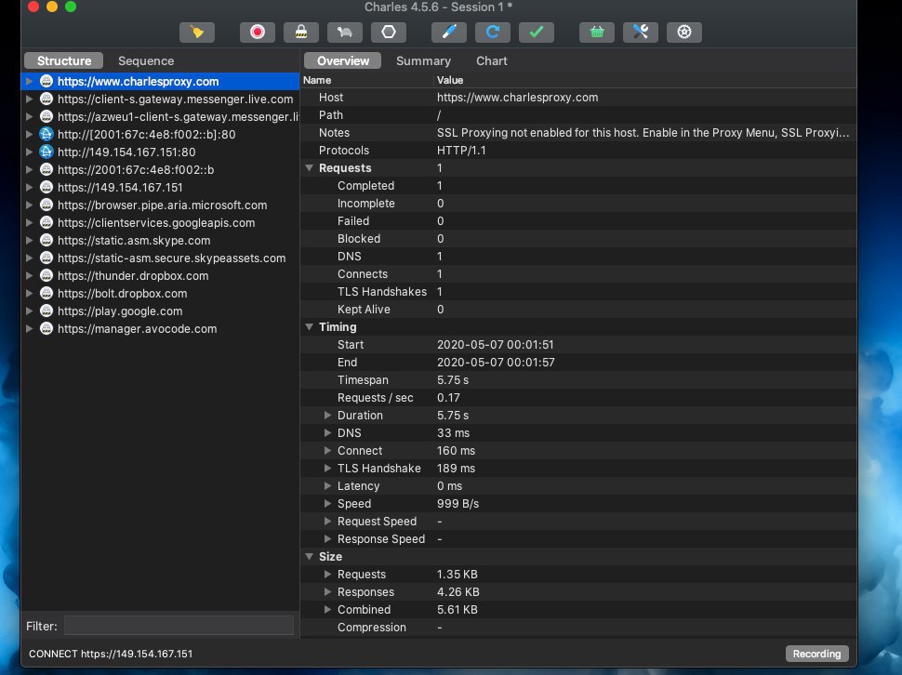This screenshot has width=902, height=675.
Task: Select the Chart tab
Action: 492,61
